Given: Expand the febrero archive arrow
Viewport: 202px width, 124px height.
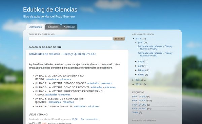Looking at the screenshot, I should (136, 70).
